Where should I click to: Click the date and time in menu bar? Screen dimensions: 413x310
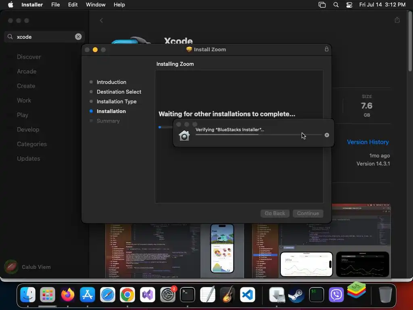[x=382, y=5]
